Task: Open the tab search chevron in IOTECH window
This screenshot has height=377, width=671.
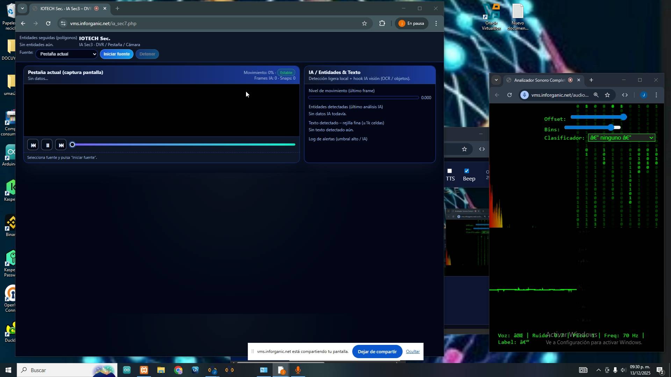Action: [x=22, y=8]
